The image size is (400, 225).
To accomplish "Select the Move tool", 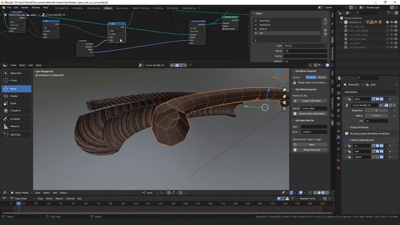I will coord(17,89).
